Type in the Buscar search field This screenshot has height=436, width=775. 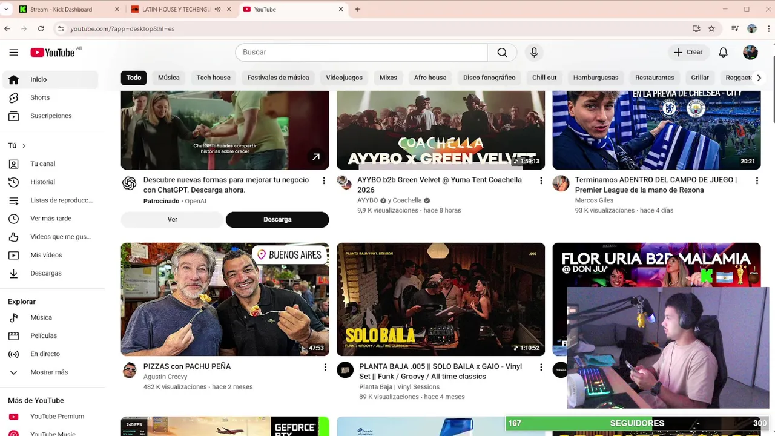(361, 53)
